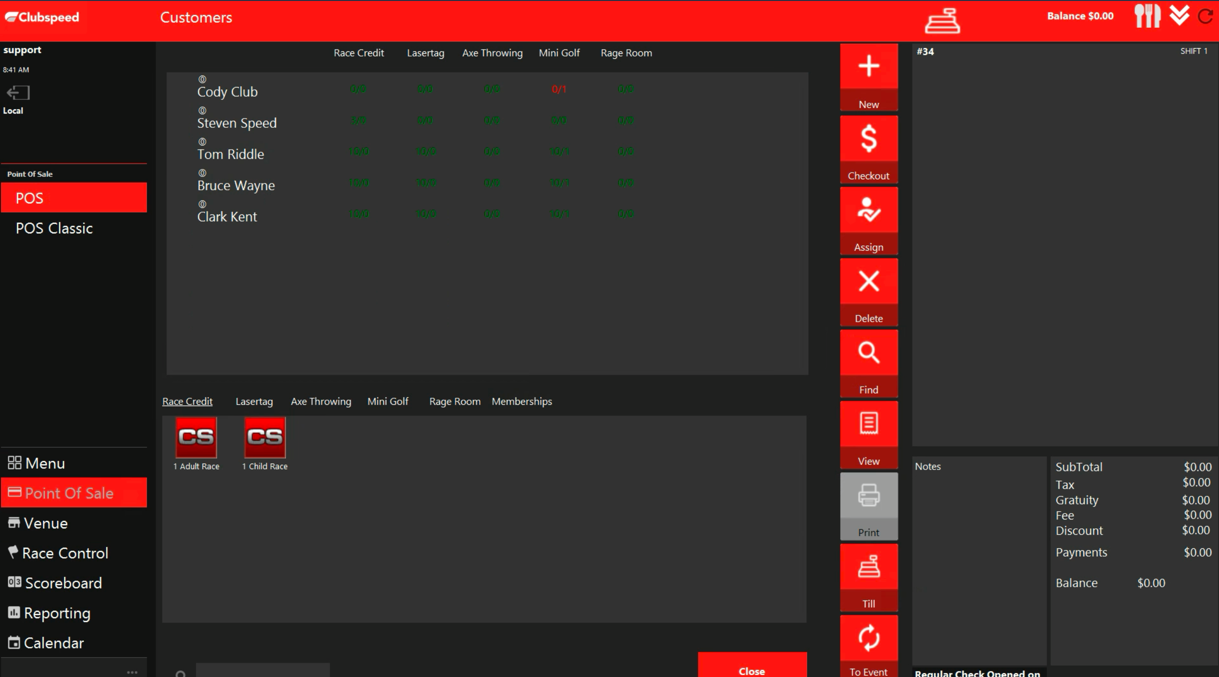Image resolution: width=1219 pixels, height=677 pixels.
Task: Click the View receipt icon
Action: pos(868,423)
